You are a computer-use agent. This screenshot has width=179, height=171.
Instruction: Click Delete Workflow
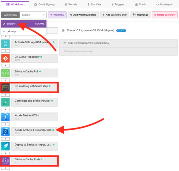pos(165,15)
